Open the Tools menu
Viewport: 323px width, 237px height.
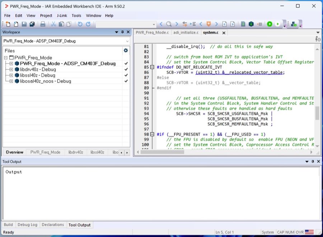pos(76,16)
